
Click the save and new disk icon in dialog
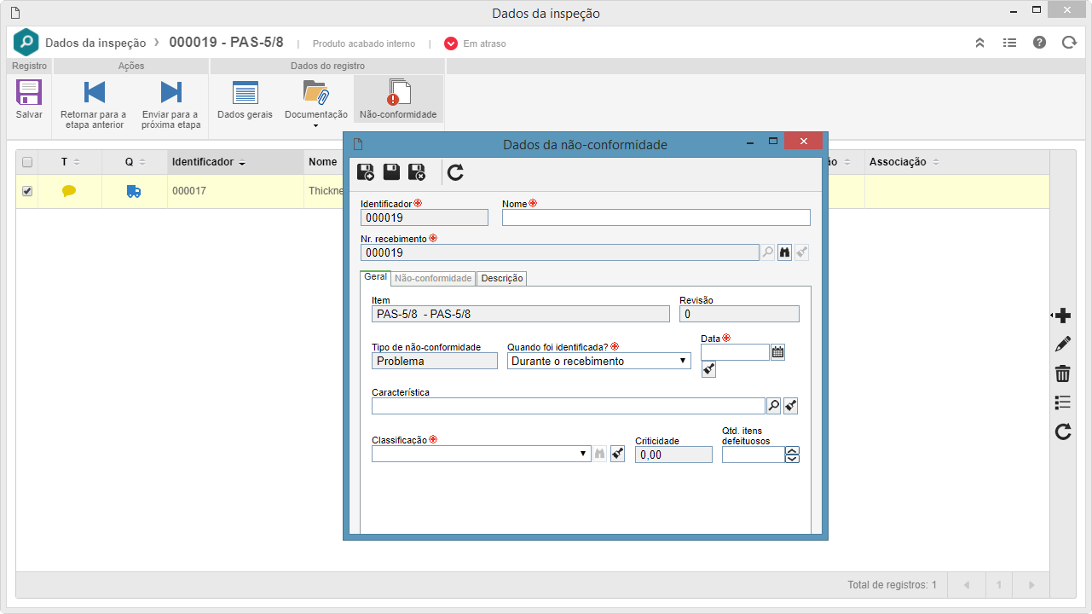pyautogui.click(x=366, y=172)
